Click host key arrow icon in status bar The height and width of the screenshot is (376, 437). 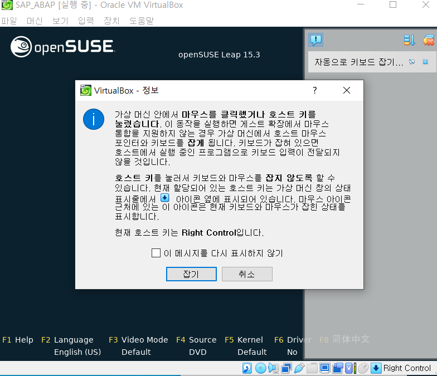[376, 368]
